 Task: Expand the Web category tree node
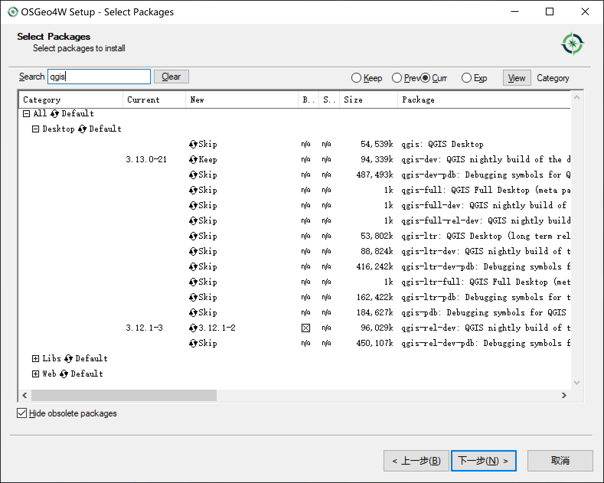[36, 374]
